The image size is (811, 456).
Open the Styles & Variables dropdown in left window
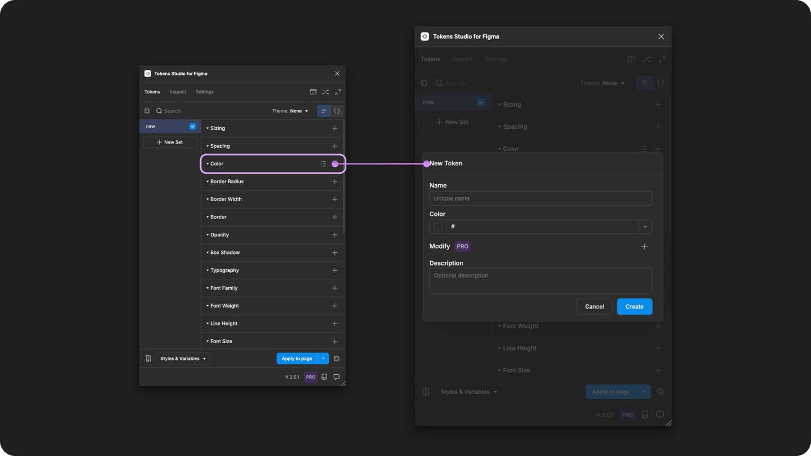(183, 359)
